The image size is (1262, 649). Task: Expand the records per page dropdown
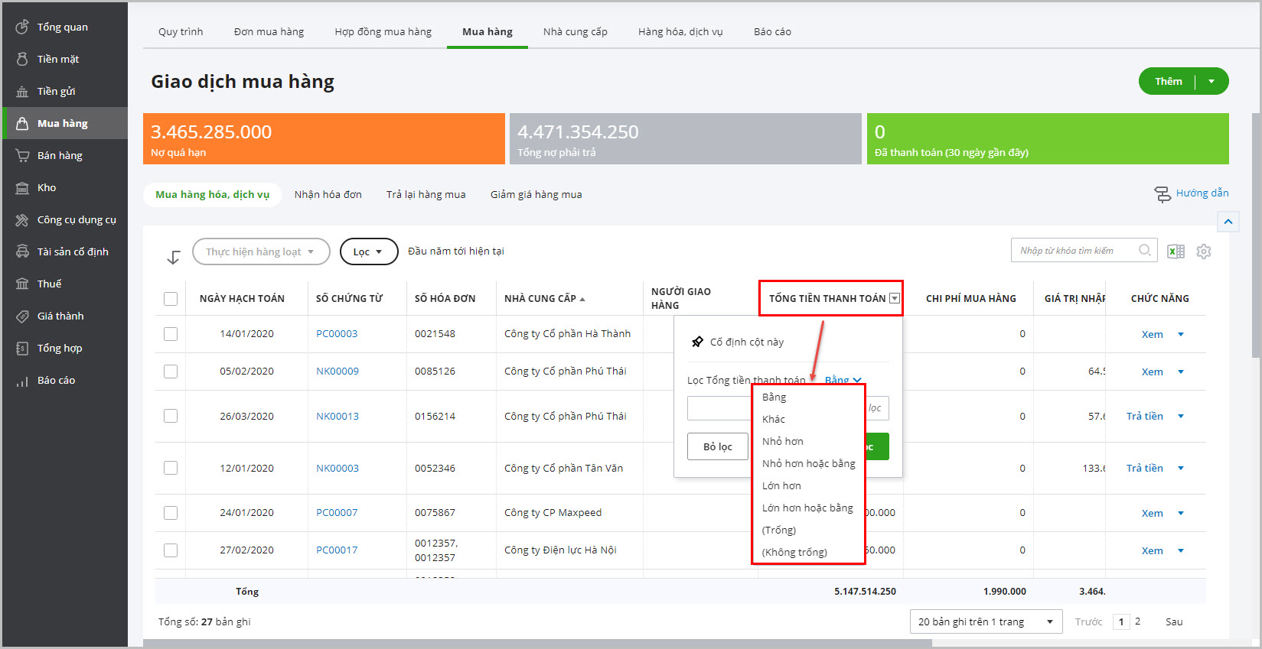(986, 621)
